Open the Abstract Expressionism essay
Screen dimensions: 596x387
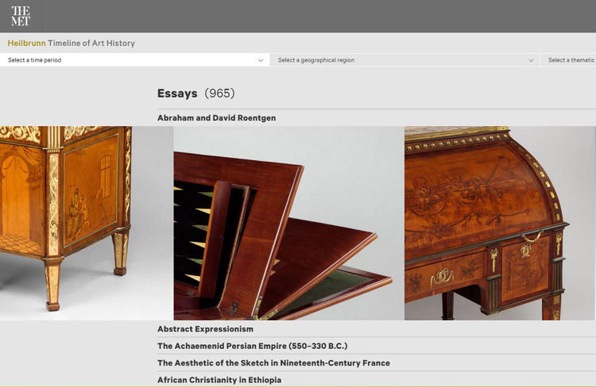click(205, 329)
